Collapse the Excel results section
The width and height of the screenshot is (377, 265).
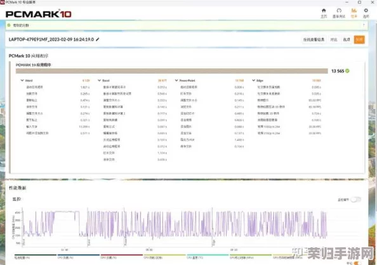pos(99,81)
